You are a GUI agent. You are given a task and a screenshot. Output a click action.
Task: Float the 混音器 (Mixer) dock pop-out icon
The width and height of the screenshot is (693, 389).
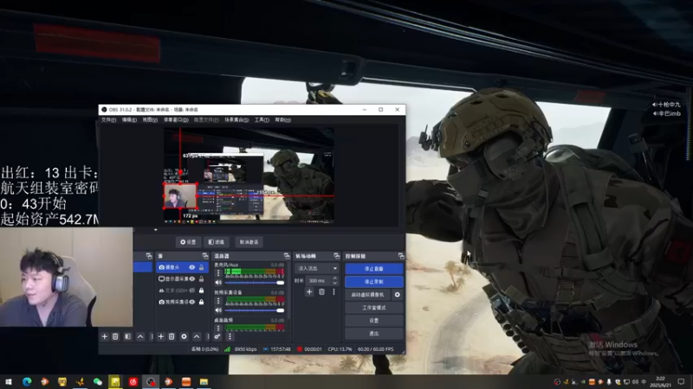point(287,256)
